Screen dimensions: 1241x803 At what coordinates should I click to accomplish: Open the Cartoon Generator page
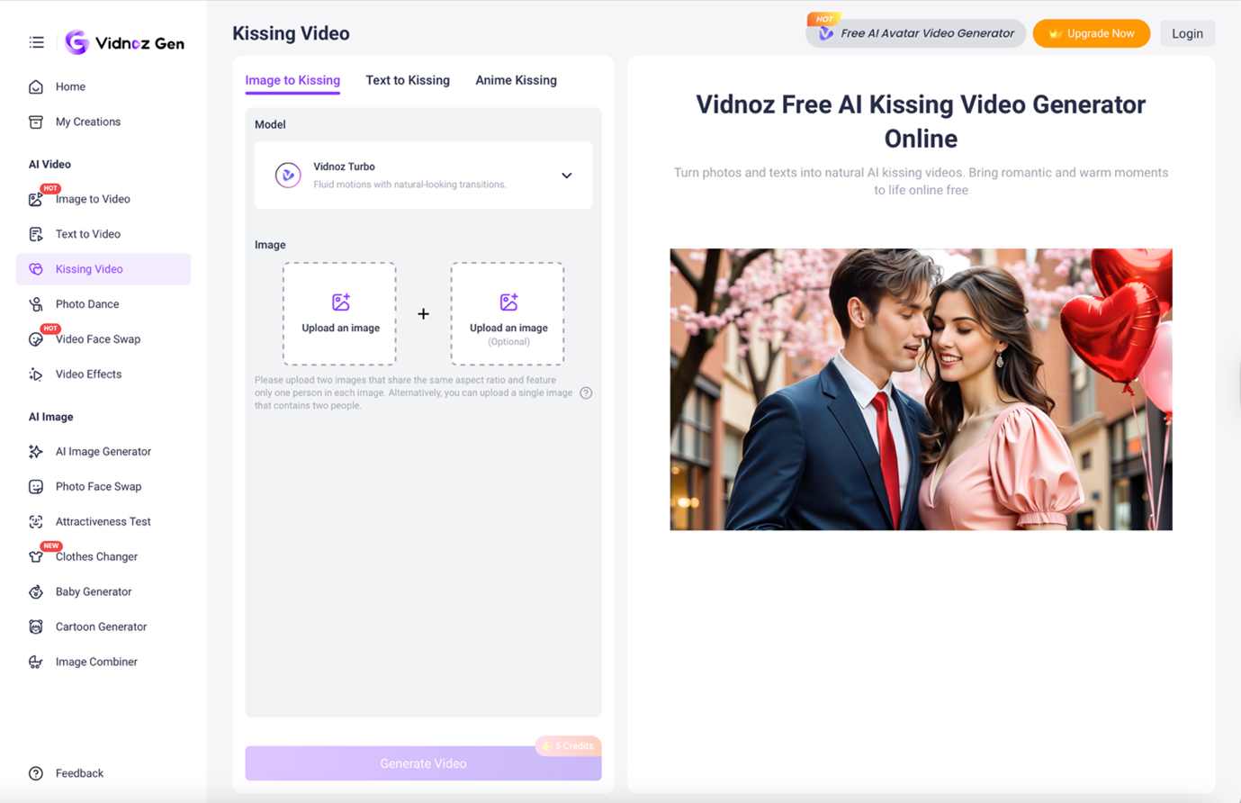[103, 627]
